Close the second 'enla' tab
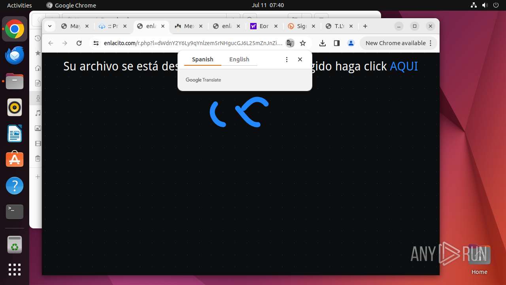 (238, 26)
